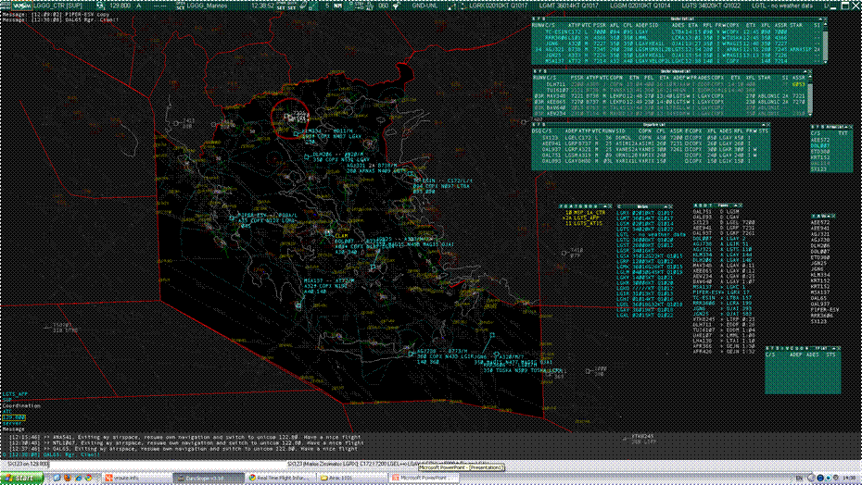Image resolution: width=862 pixels, height=485 pixels.
Task: Open the sector file icon before LGGG_Mannos
Action: point(180,6)
